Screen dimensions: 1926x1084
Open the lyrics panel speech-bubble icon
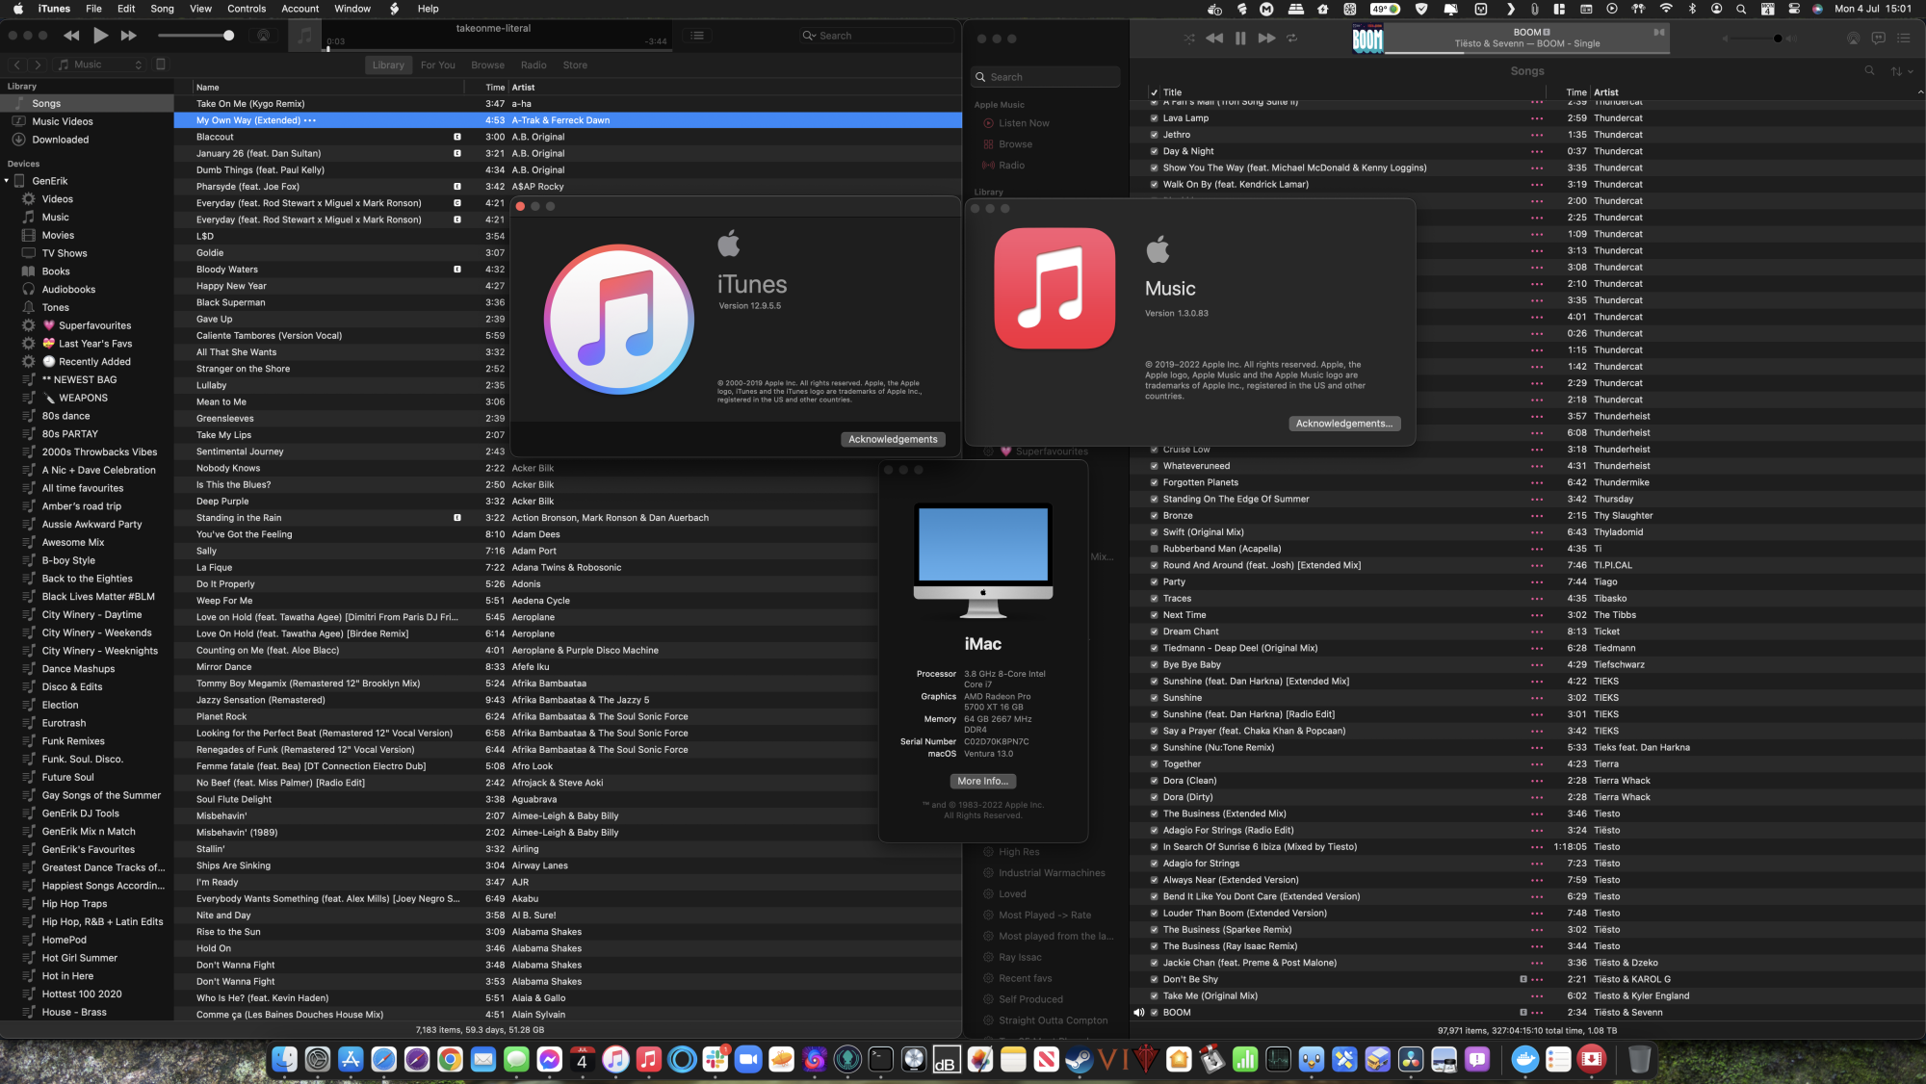1878,39
